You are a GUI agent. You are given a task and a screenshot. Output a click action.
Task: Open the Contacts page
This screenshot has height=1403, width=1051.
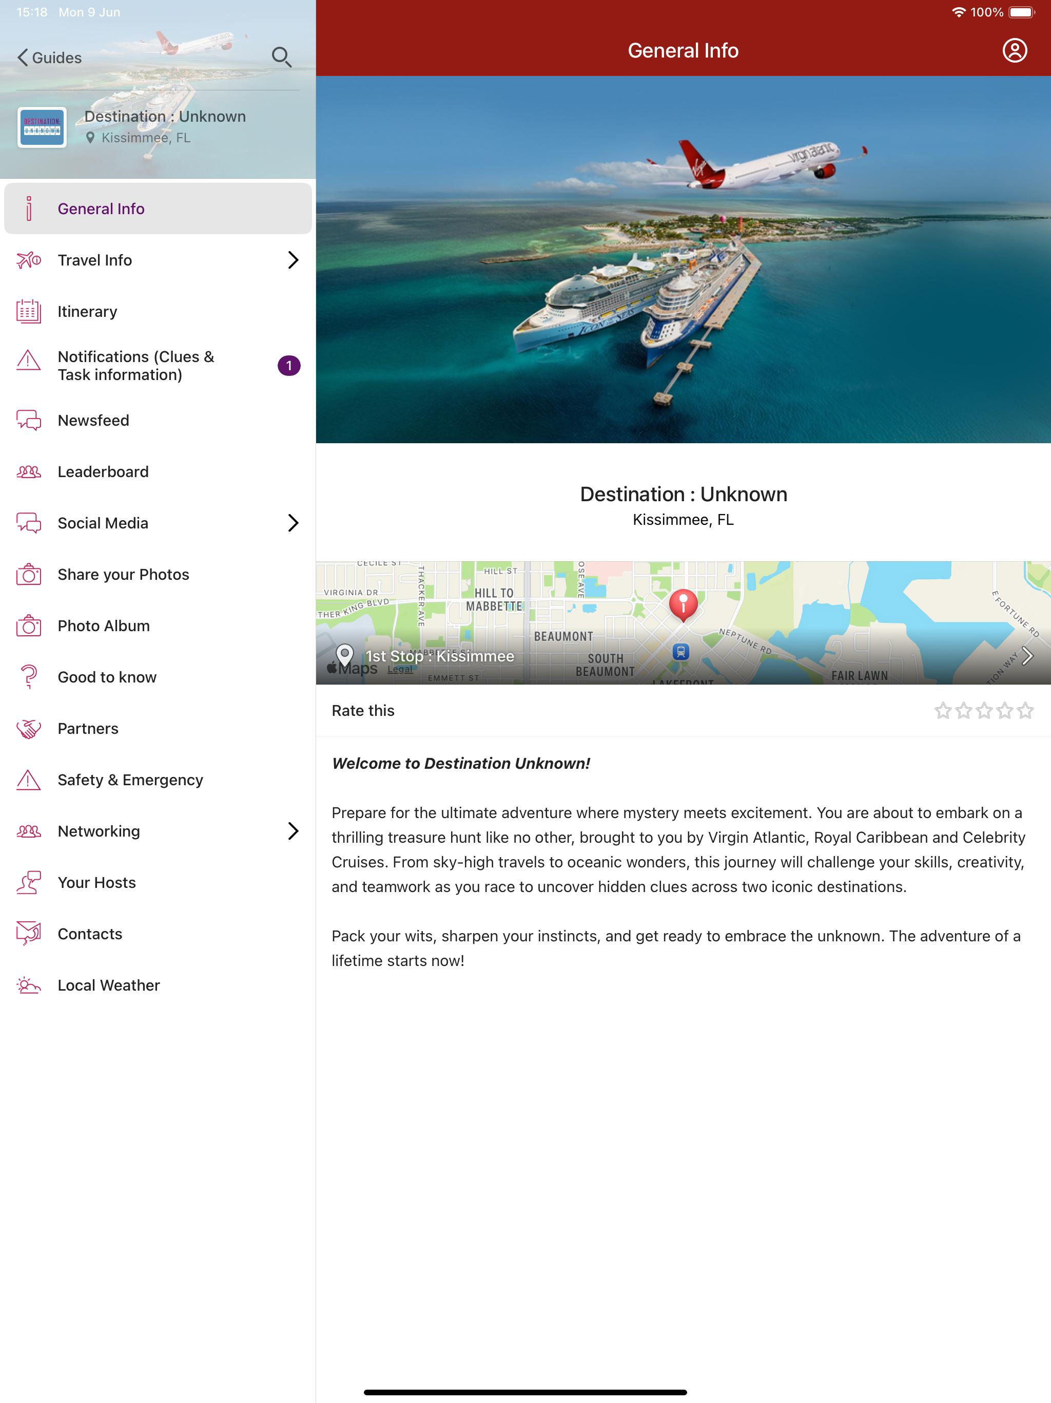89,934
